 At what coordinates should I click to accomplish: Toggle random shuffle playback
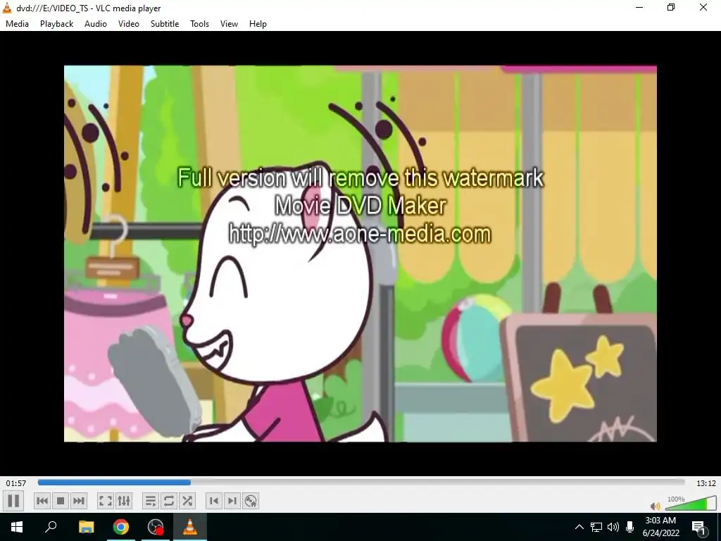point(187,501)
